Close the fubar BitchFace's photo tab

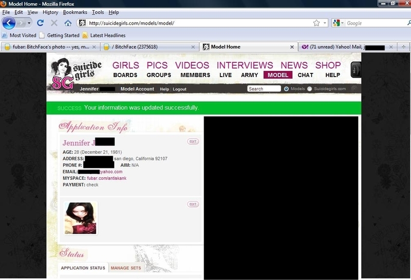(x=94, y=47)
